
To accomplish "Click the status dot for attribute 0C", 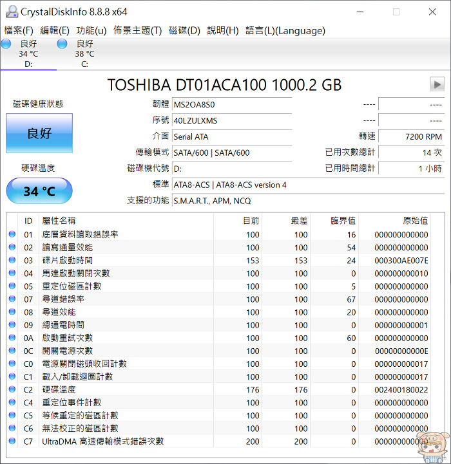I will click(12, 351).
